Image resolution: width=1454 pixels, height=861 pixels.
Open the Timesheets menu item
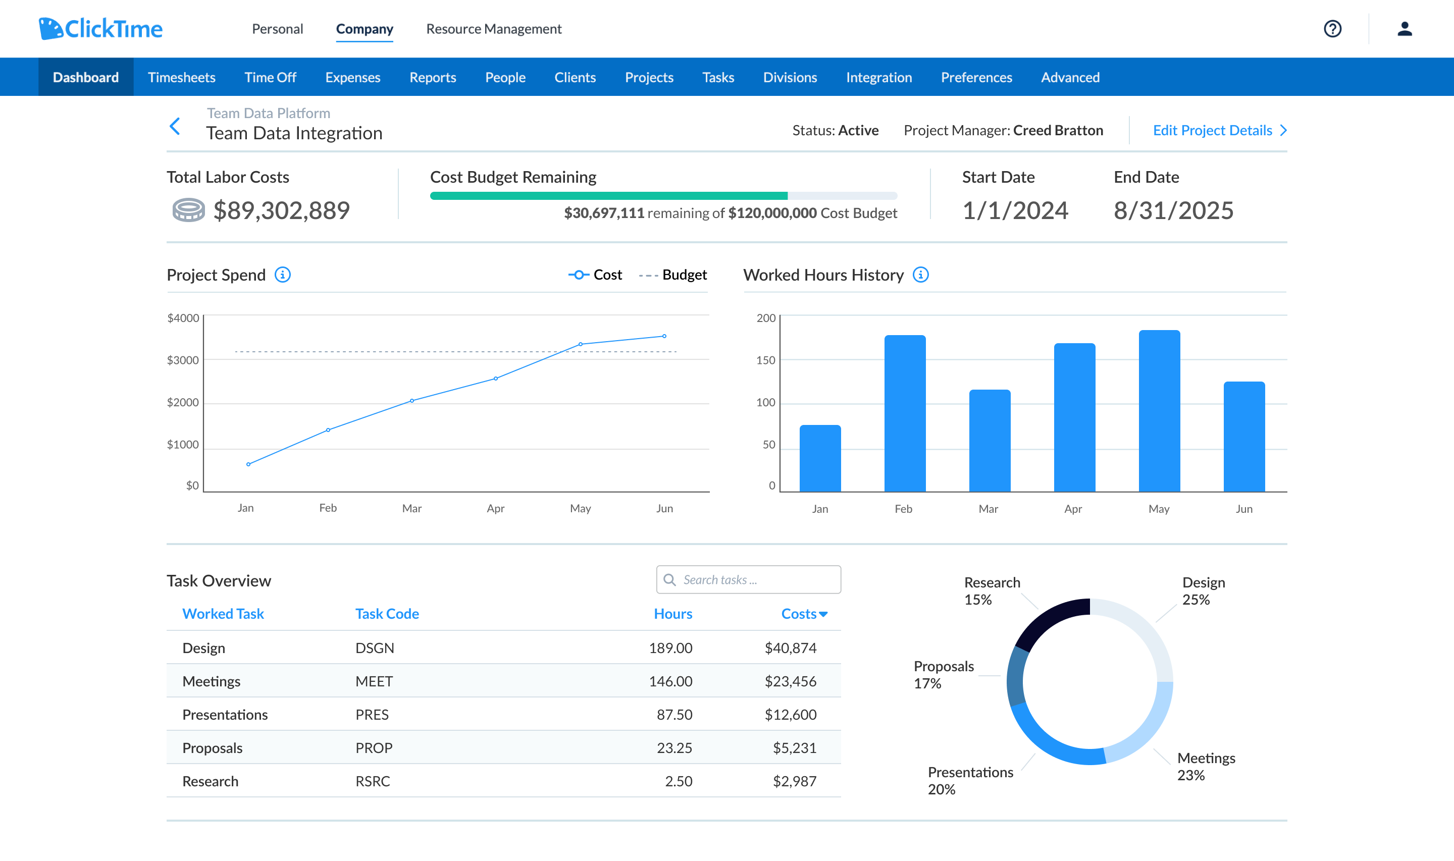[182, 77]
